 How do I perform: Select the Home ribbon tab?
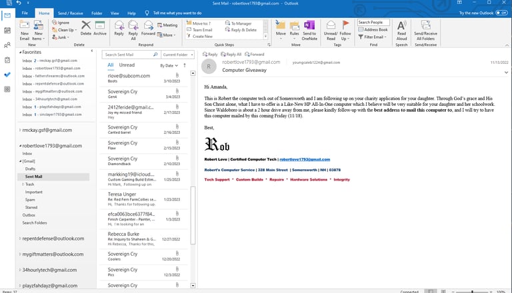coord(44,13)
